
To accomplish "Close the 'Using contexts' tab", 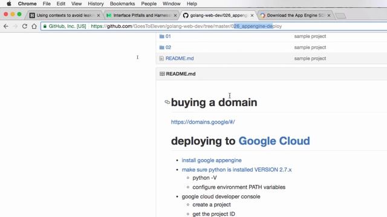I will coord(99,16).
